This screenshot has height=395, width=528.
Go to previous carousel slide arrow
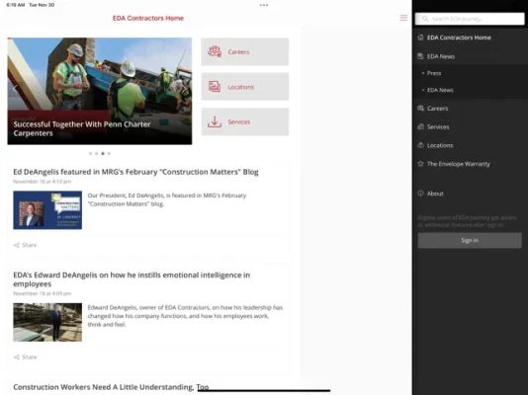15,89
